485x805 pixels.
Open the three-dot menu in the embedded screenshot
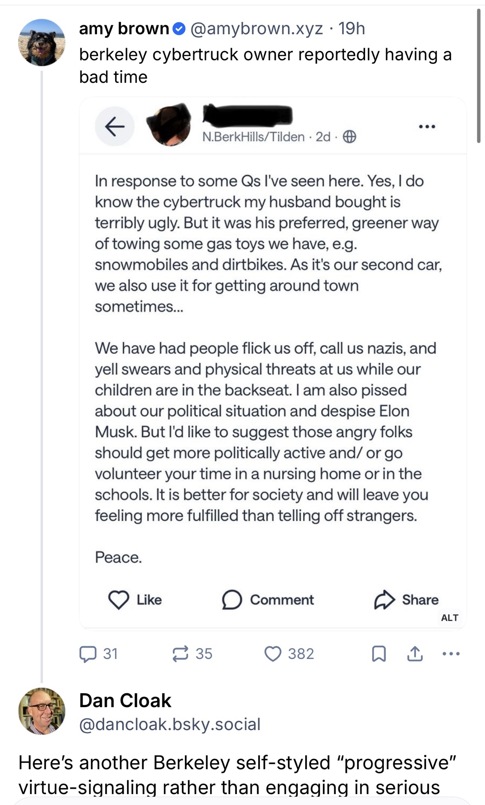(427, 126)
